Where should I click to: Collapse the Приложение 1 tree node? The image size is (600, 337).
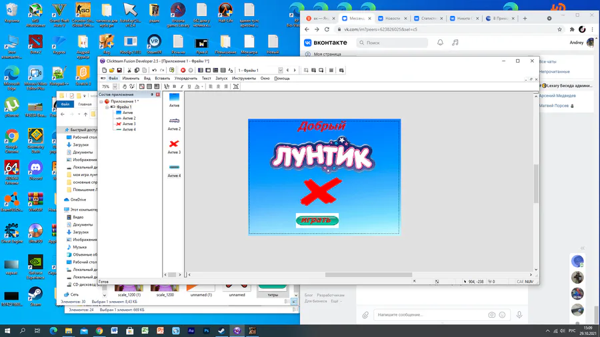pos(101,101)
